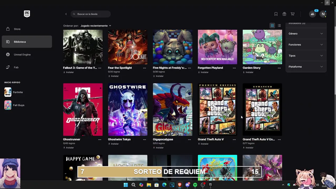Expand the Género filter

(x=306, y=34)
